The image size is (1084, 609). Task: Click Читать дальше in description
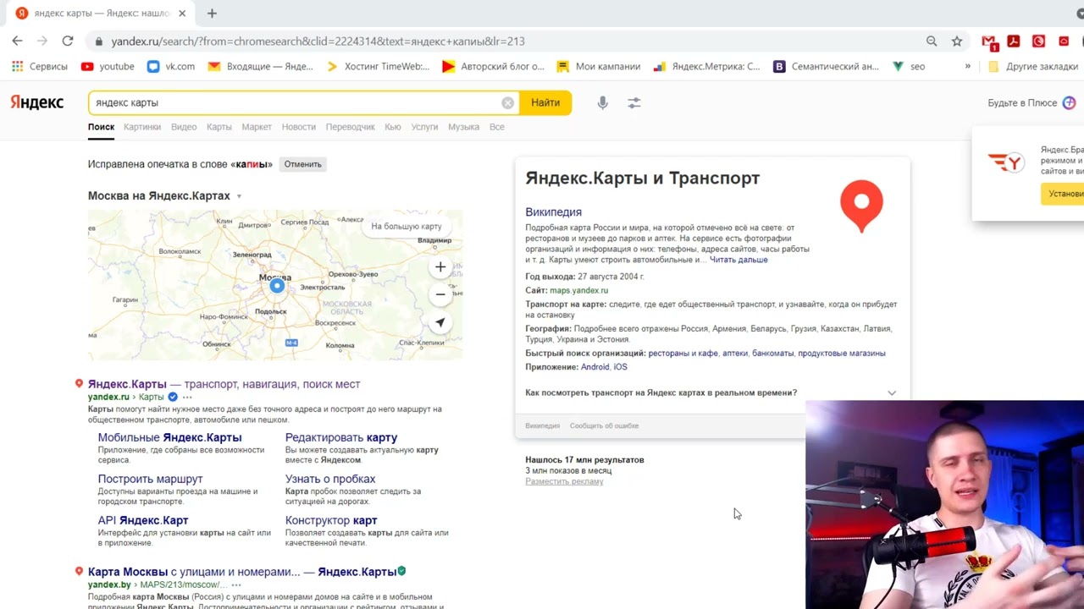pos(738,260)
